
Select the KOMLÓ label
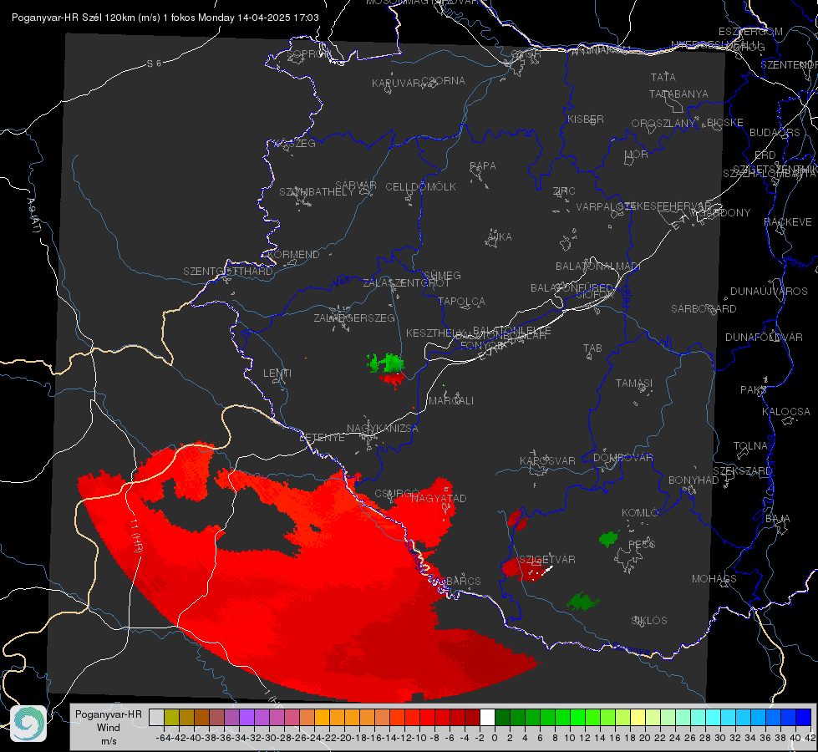(640, 513)
